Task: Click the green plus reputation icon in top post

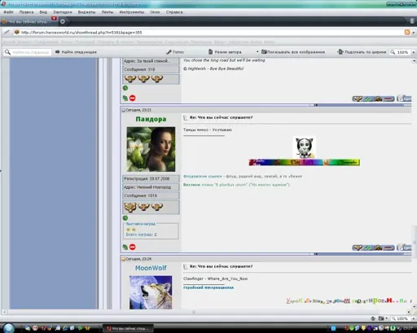Action: tap(368, 99)
